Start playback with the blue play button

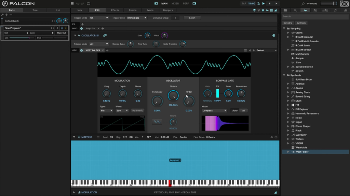pos(264,3)
